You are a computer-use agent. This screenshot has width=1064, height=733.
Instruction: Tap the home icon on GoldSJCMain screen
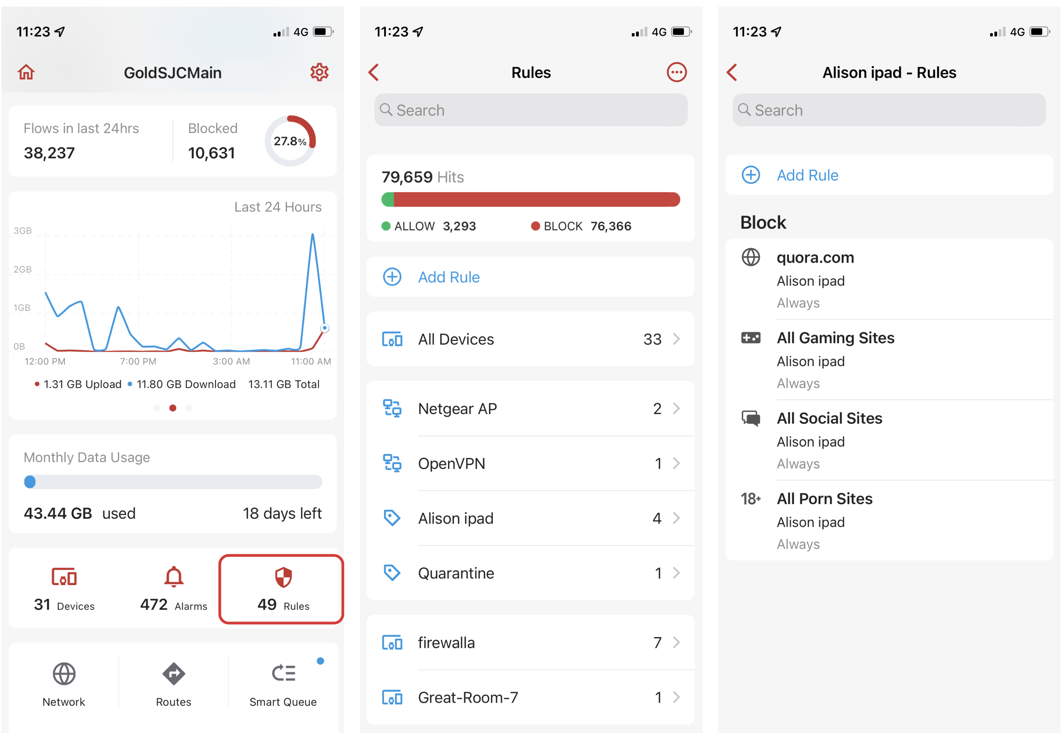[x=26, y=72]
